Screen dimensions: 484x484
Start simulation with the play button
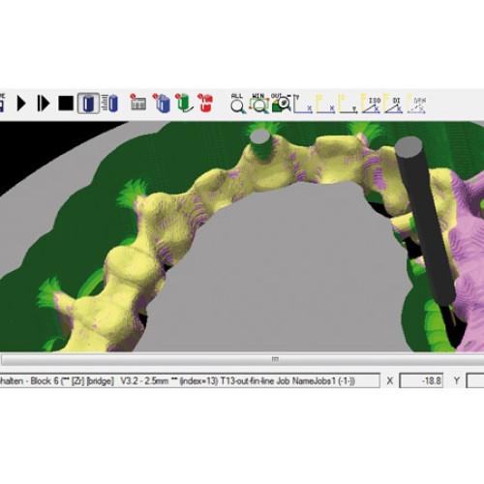[x=21, y=104]
